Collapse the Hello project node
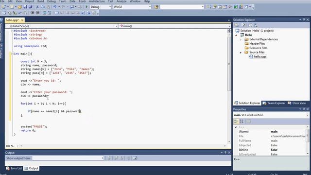The image size is (311, 175). pos(236,35)
